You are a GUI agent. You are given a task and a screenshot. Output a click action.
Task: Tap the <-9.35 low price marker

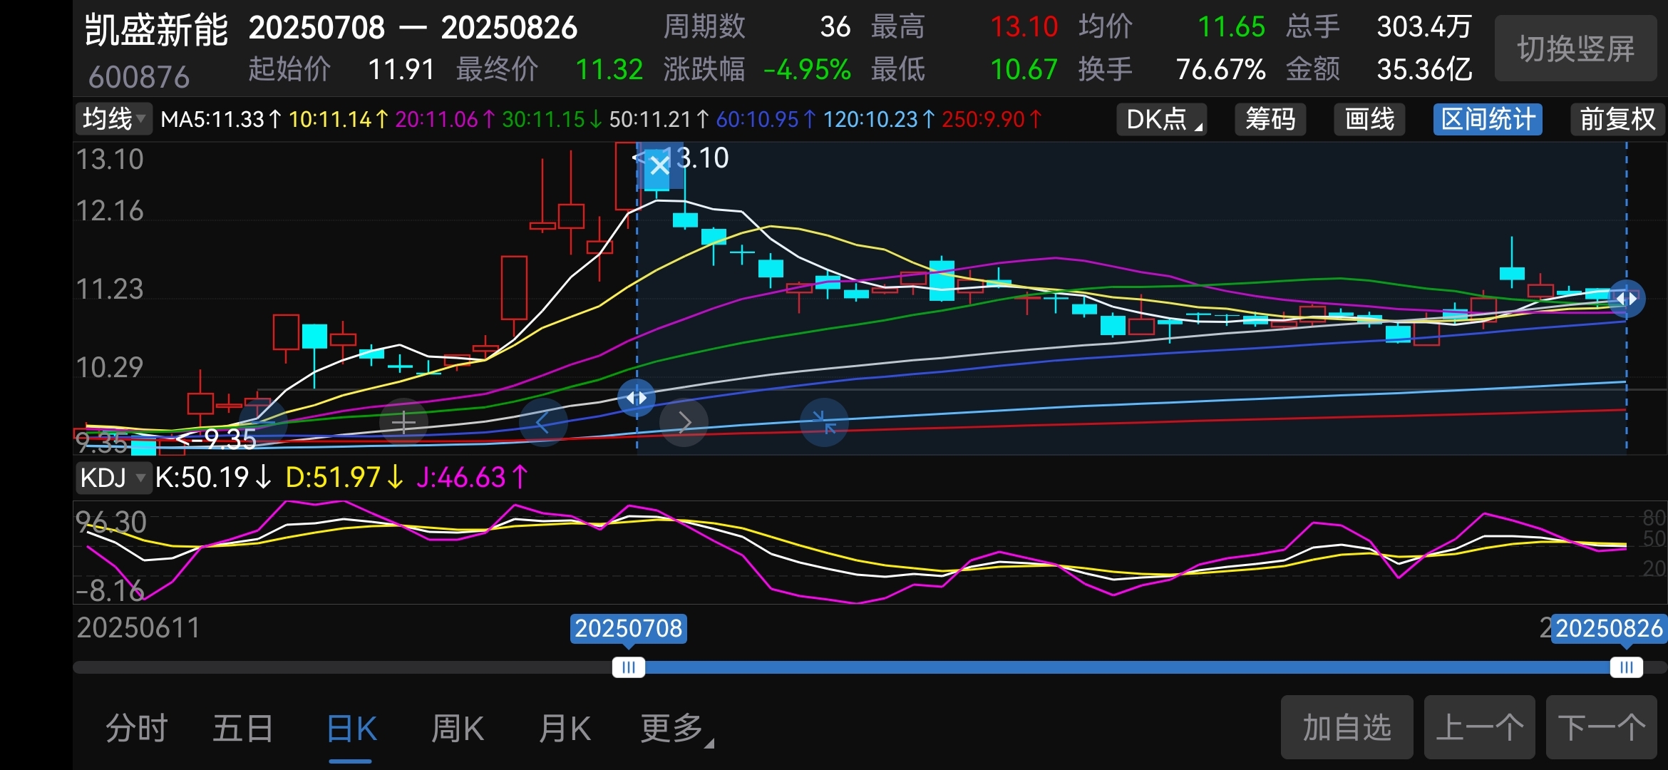pos(216,438)
